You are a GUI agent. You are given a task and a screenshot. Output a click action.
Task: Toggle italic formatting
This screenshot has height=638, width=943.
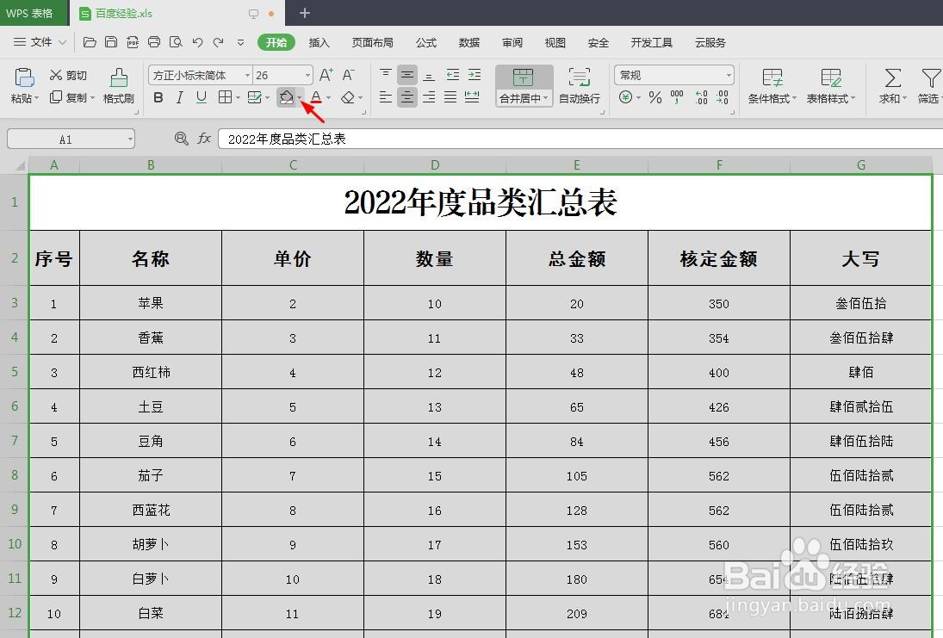179,97
